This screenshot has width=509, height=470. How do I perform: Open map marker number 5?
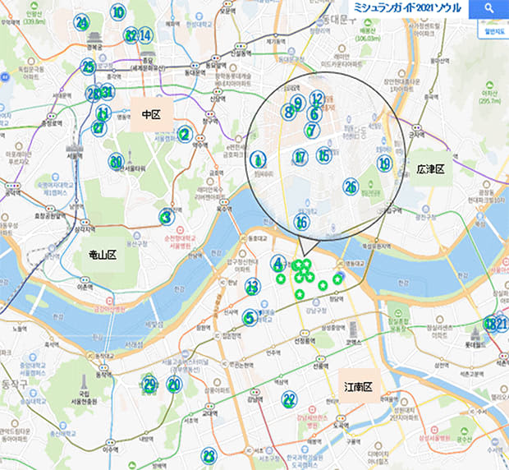250,317
